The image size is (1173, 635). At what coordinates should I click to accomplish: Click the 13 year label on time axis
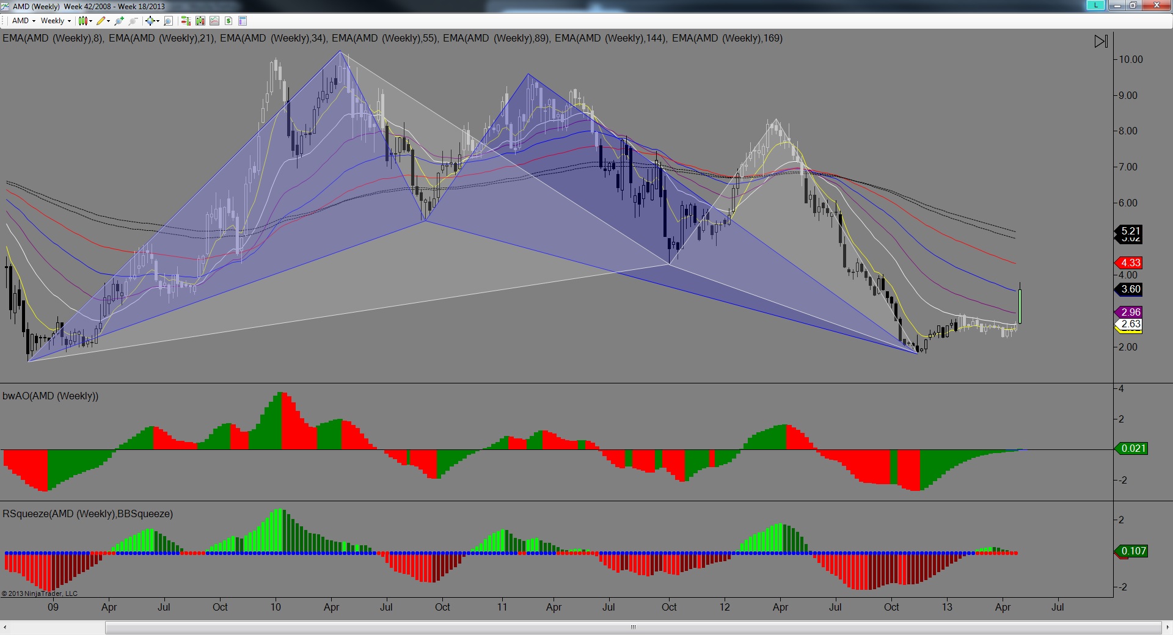(x=946, y=607)
